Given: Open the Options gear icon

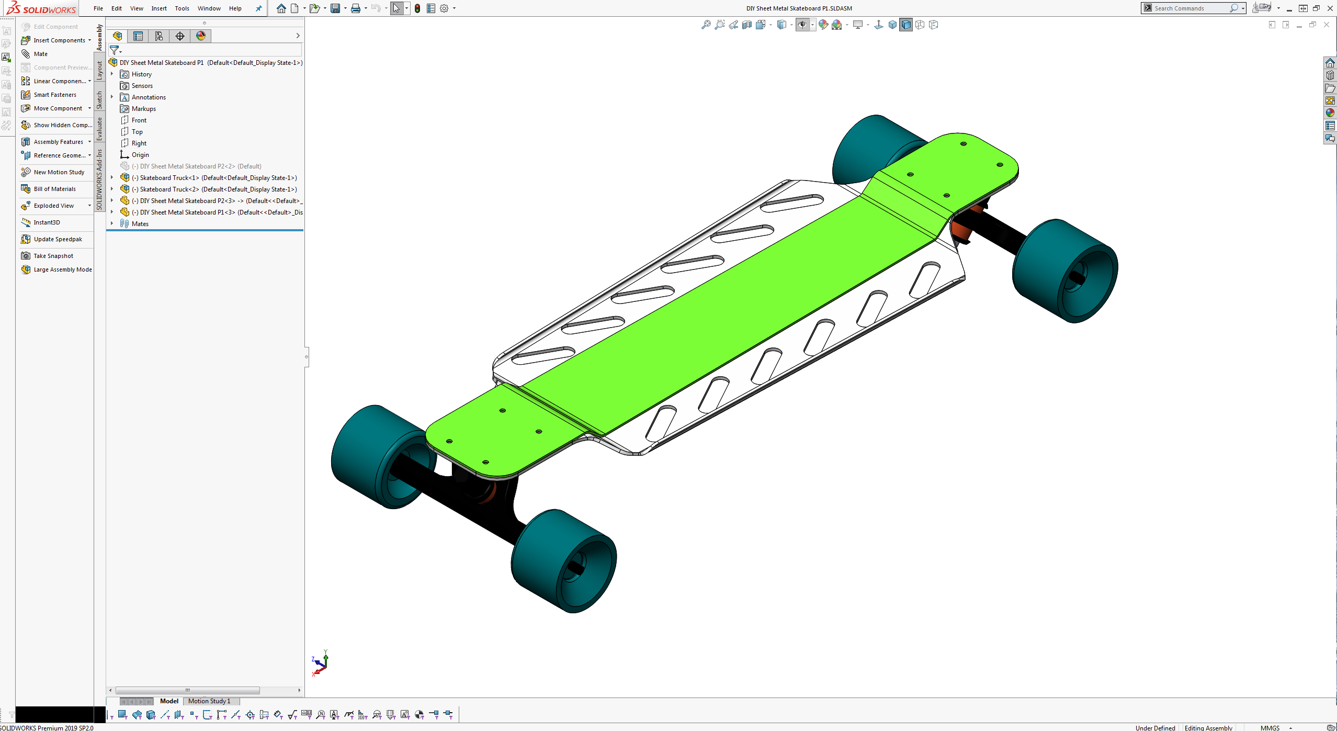Looking at the screenshot, I should coord(444,8).
